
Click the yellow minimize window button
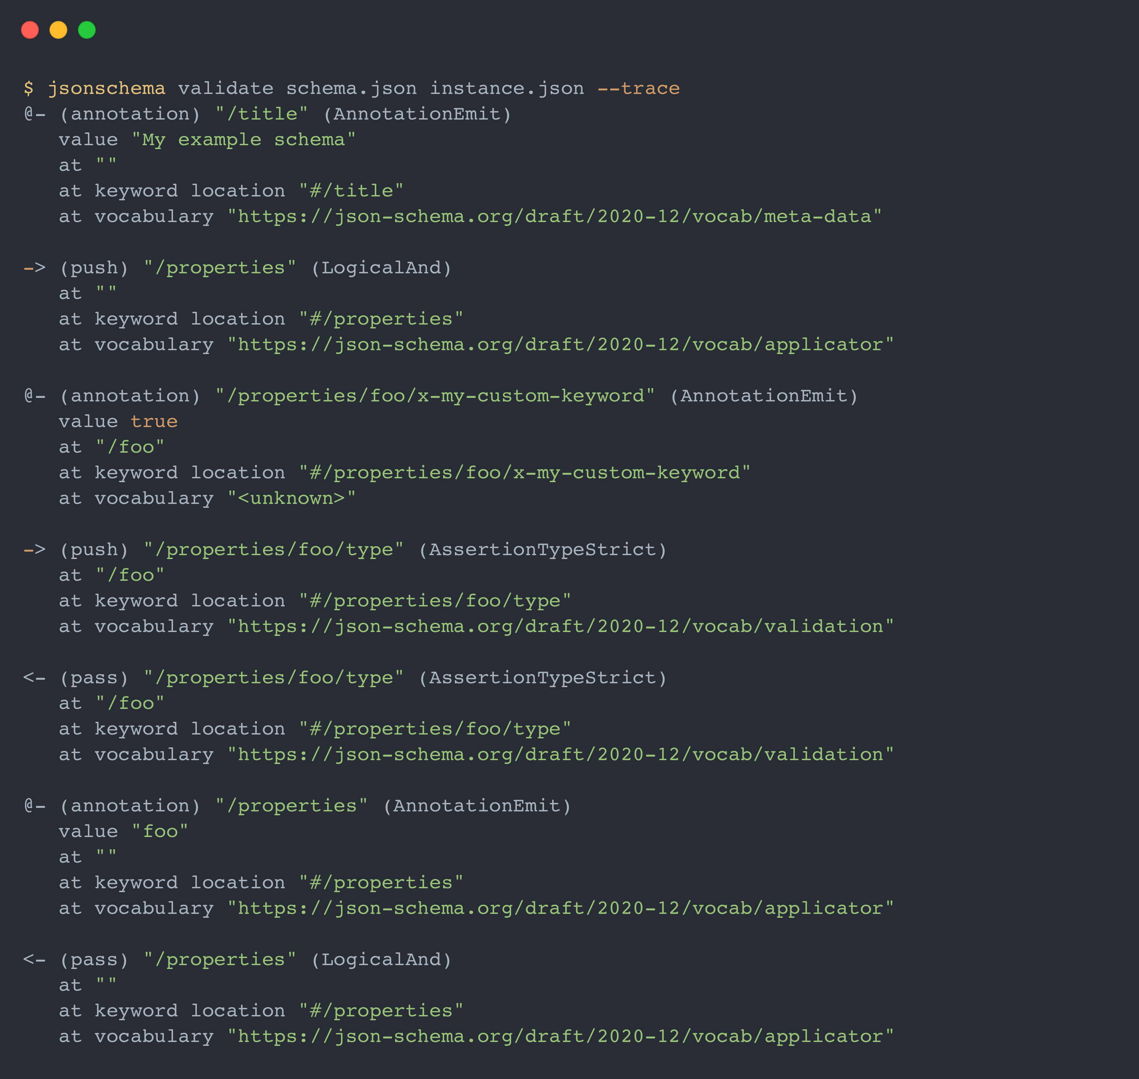[58, 30]
